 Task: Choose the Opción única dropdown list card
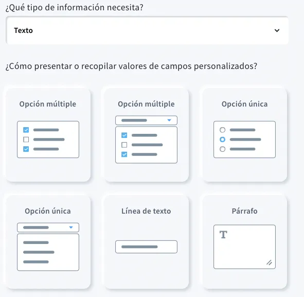48,242
